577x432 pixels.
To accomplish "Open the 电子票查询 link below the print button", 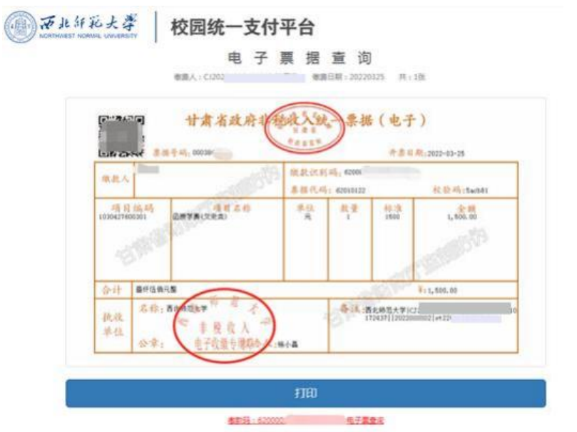I will click(x=365, y=420).
